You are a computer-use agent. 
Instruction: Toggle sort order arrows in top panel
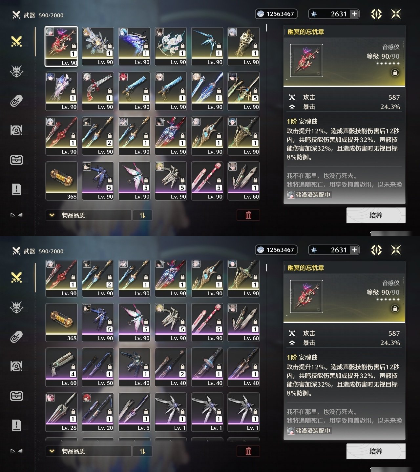142,215
